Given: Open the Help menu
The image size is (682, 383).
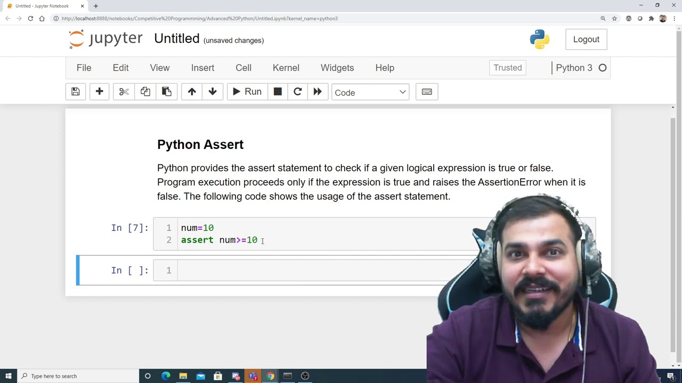Looking at the screenshot, I should 385,68.
